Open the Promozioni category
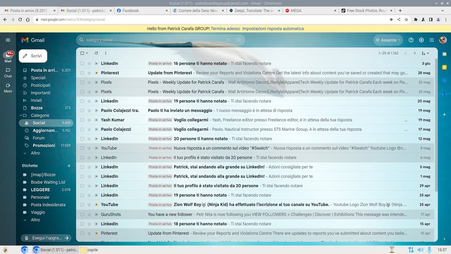The height and width of the screenshot is (254, 451). (x=44, y=145)
